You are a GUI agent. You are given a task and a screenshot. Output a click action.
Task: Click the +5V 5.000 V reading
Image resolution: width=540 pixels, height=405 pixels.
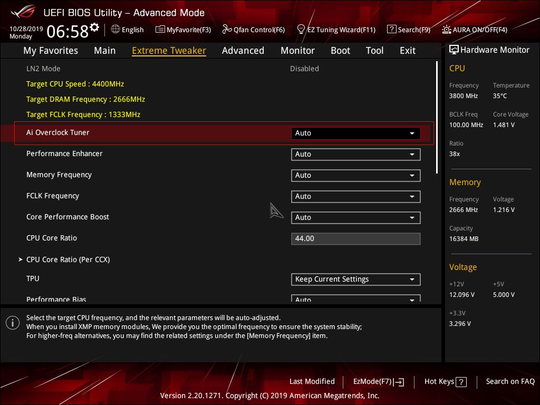point(504,294)
